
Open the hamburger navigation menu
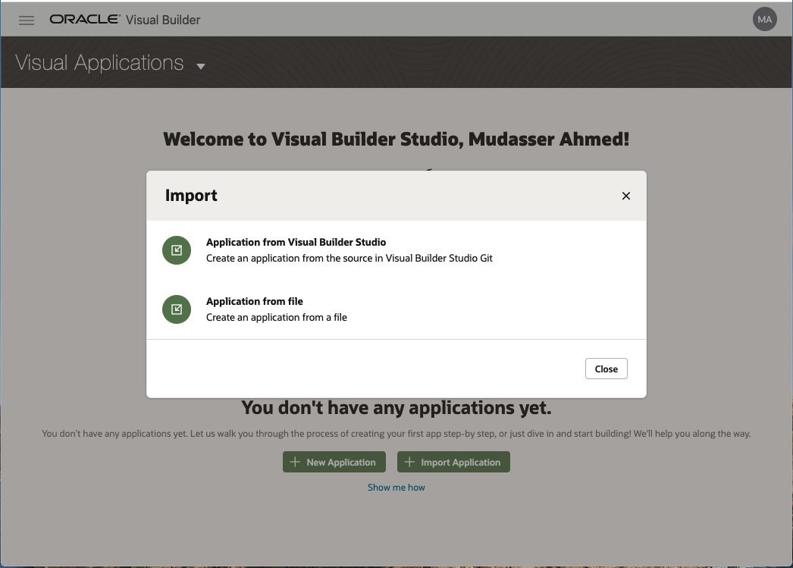(26, 20)
